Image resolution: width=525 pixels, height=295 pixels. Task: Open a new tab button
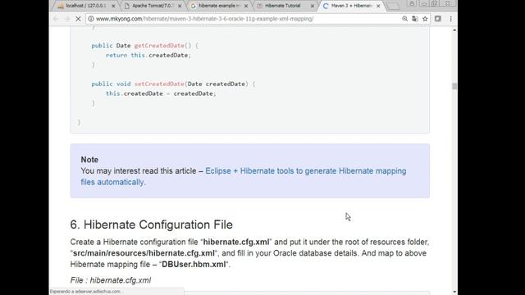point(393,6)
